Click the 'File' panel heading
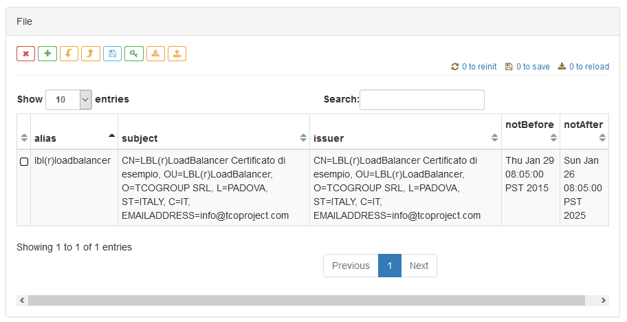This screenshot has width=627, height=322. (x=24, y=21)
